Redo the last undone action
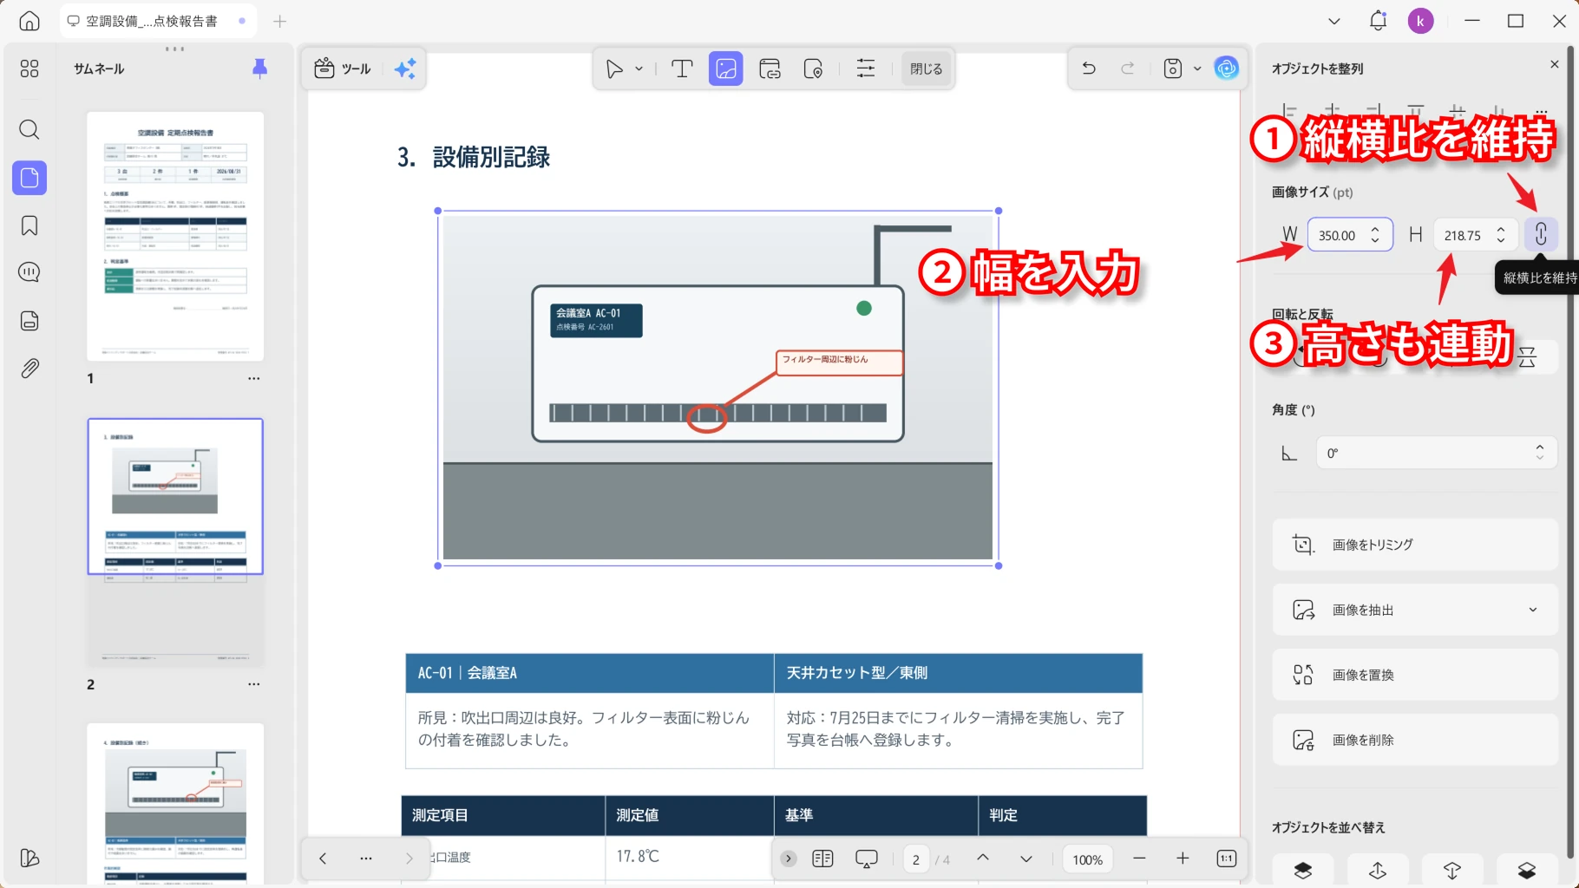Viewport: 1579px width, 888px height. click(1128, 69)
